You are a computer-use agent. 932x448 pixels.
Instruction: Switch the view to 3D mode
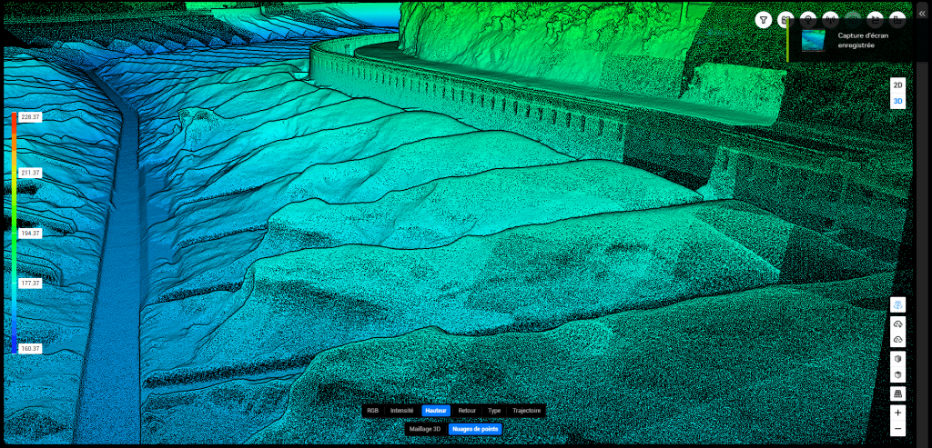point(897,101)
